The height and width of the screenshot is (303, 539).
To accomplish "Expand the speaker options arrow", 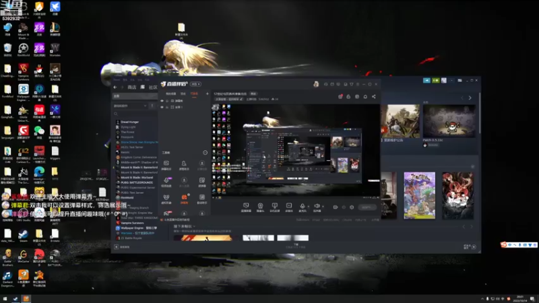I will click(323, 207).
